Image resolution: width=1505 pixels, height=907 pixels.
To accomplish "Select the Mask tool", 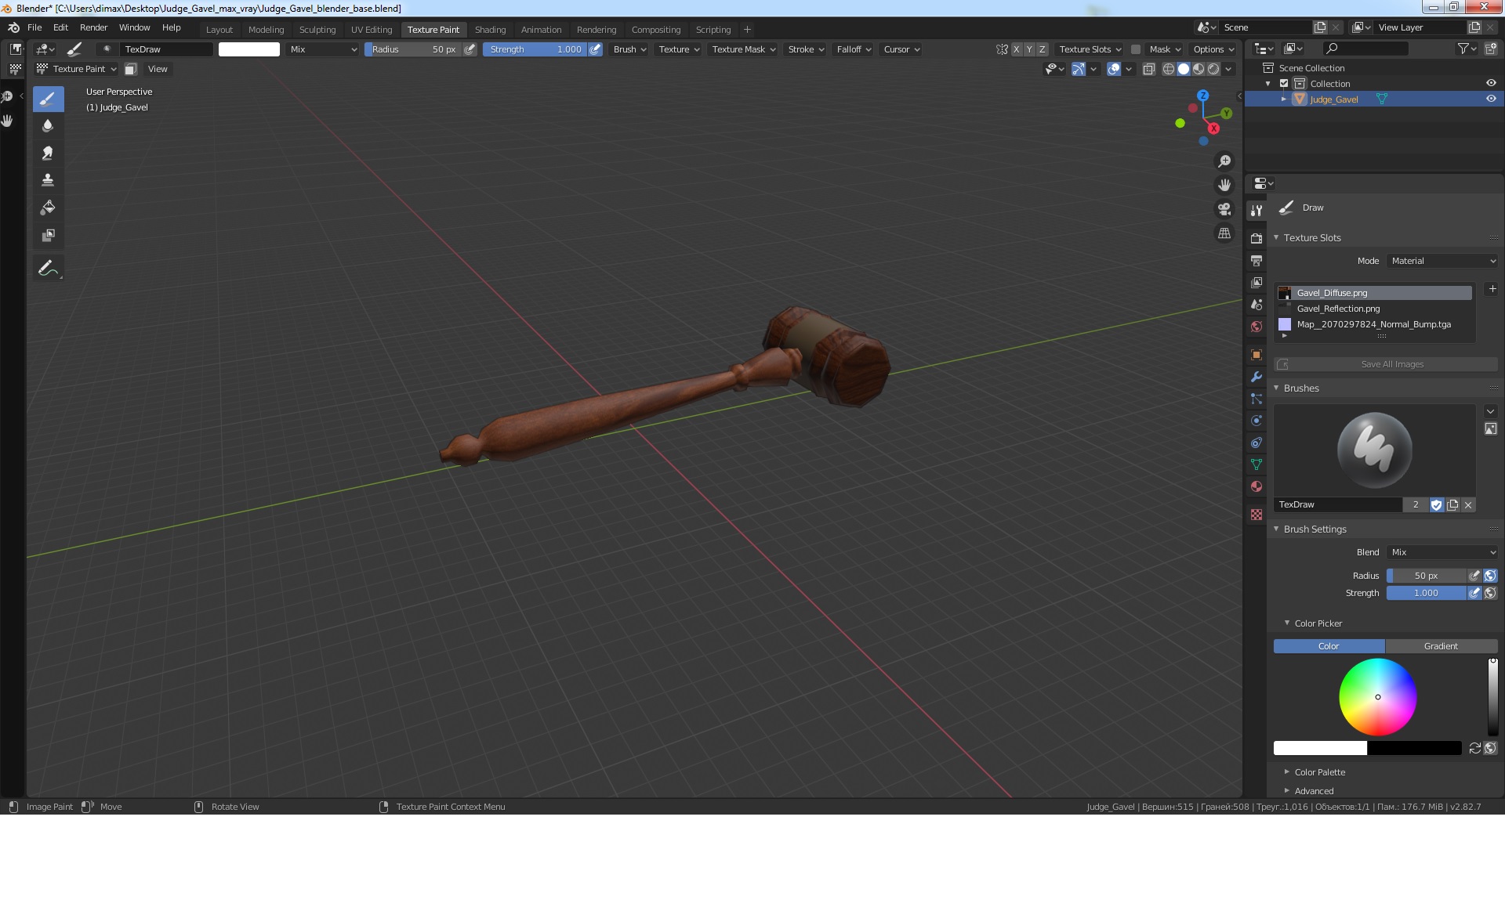I will click(x=48, y=235).
